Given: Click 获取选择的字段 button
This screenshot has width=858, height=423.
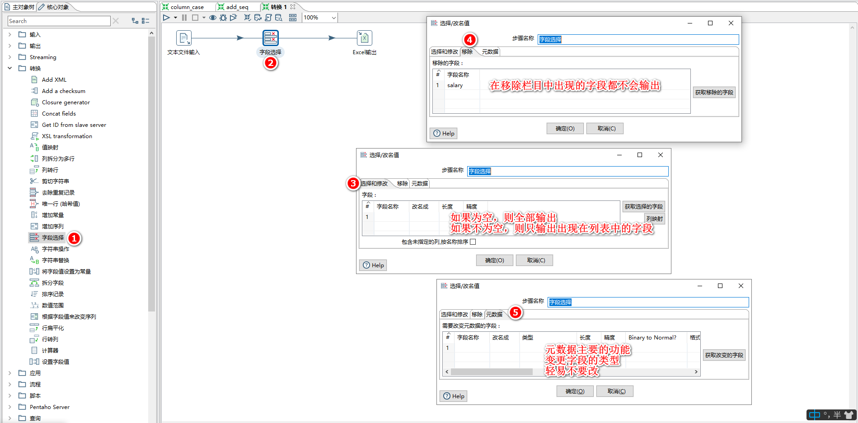Looking at the screenshot, I should tap(644, 206).
